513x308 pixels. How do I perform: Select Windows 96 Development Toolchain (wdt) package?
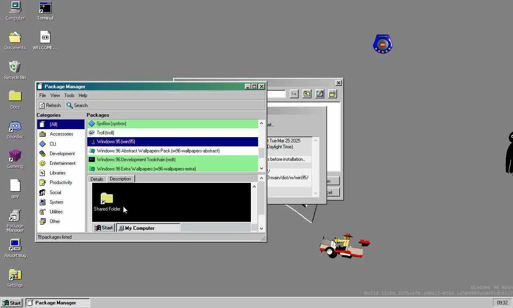point(173,160)
